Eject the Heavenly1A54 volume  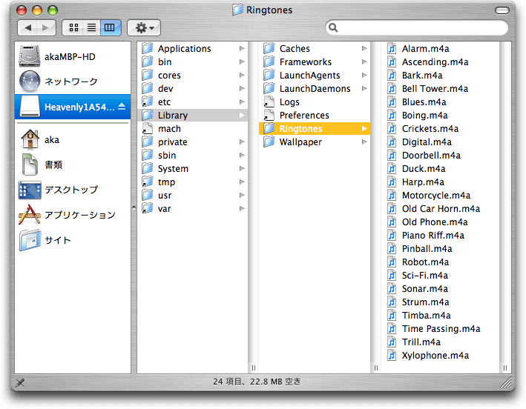pos(122,107)
